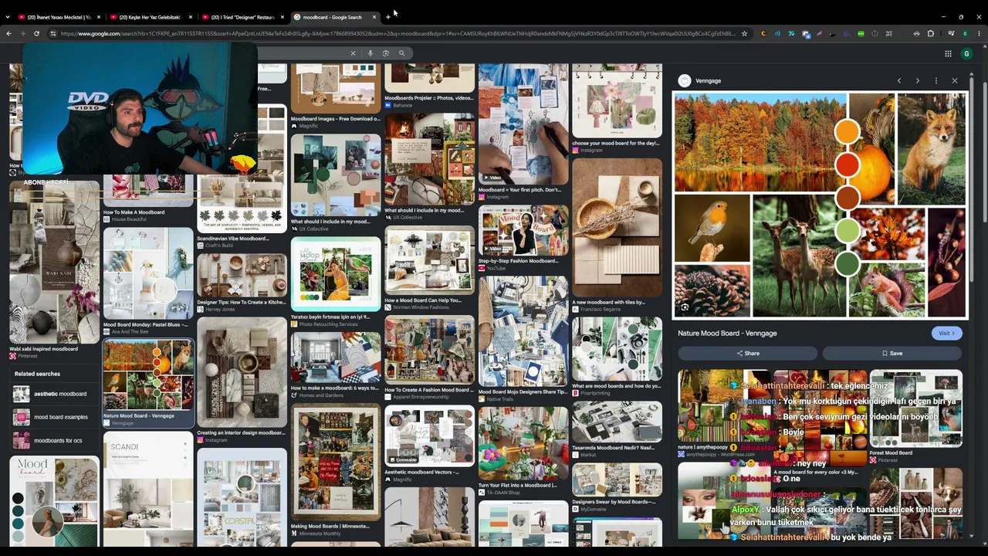
Task: Open the Venngage source logo
Action: tap(684, 80)
